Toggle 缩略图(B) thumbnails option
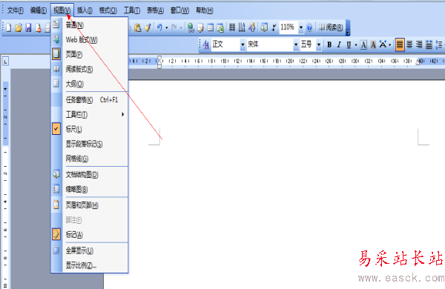The image size is (445, 289). [x=90, y=189]
